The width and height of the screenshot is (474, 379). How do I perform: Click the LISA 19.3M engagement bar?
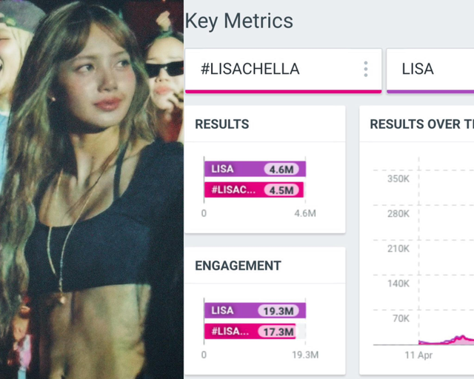click(x=255, y=310)
